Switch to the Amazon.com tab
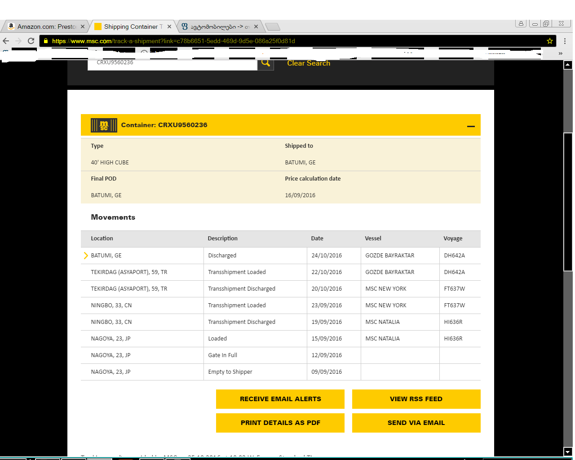Image resolution: width=575 pixels, height=460 pixels. click(45, 27)
